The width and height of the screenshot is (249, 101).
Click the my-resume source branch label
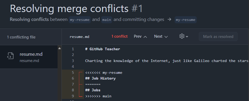click(80, 20)
